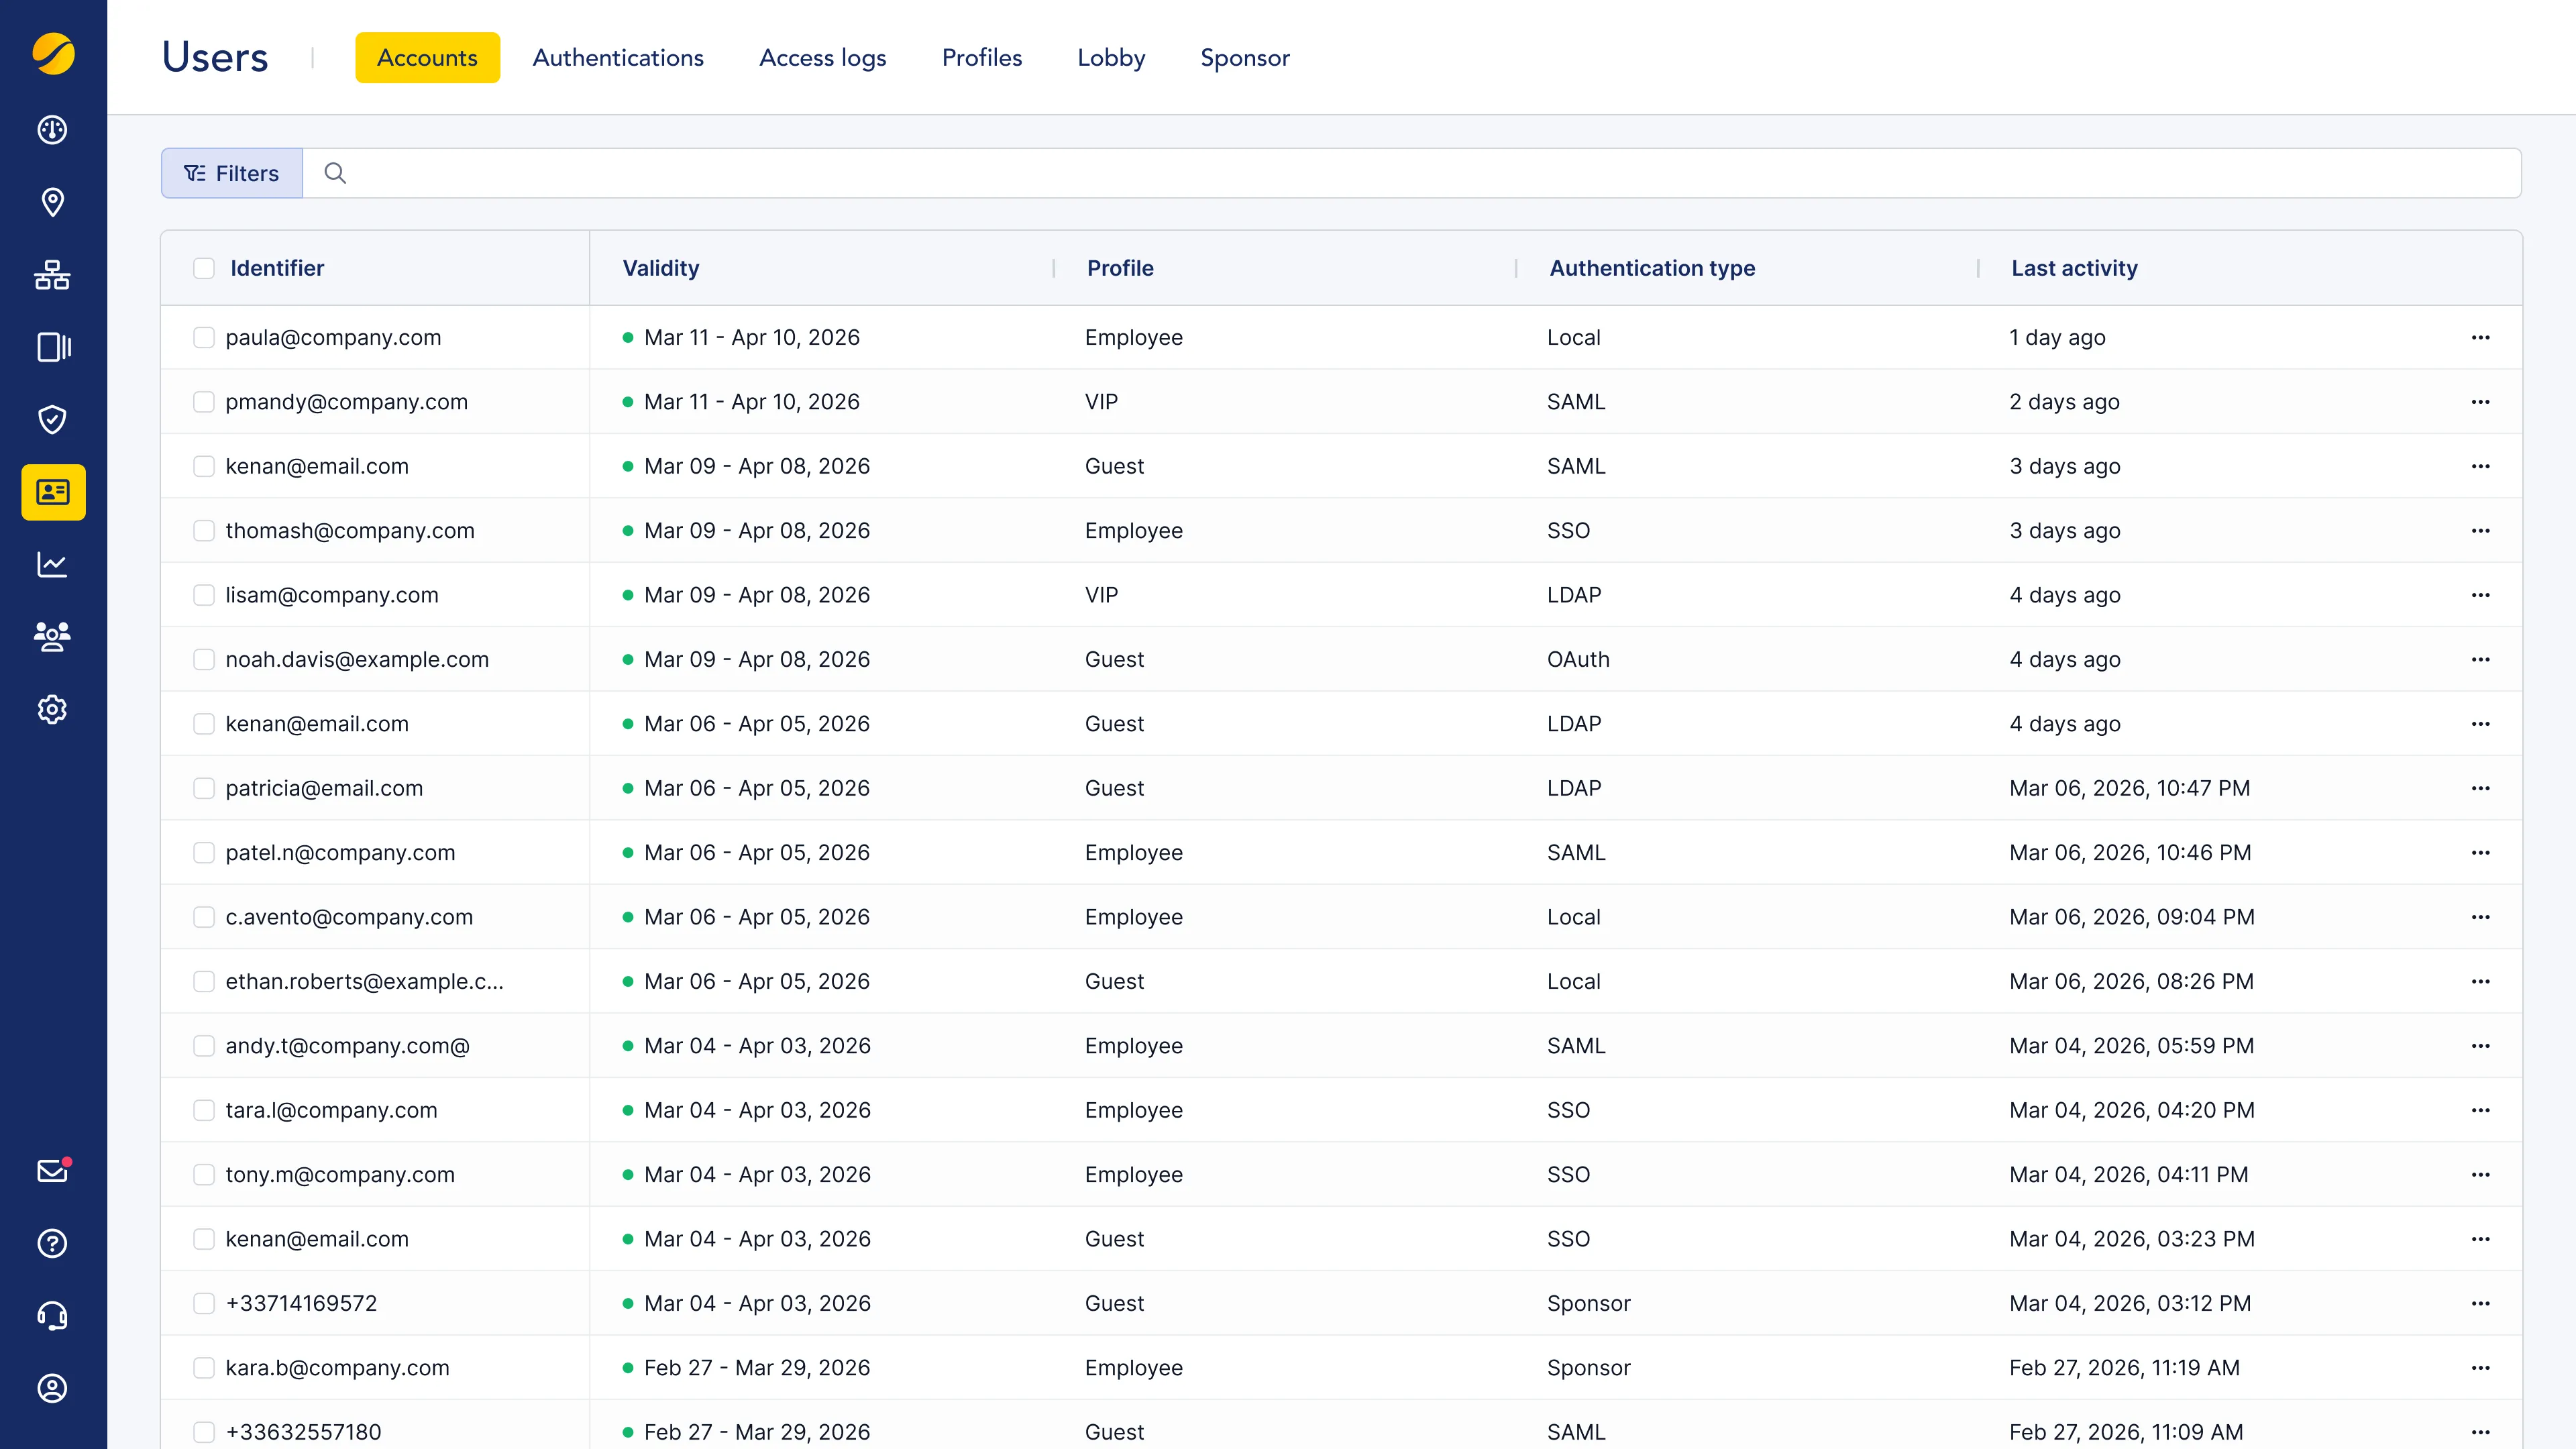Click the Sponsor tab link
The image size is (2576, 1449).
click(1244, 58)
